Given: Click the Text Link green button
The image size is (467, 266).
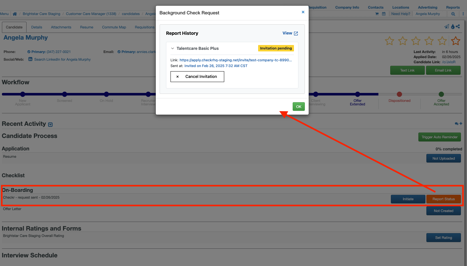Looking at the screenshot, I should click(408, 70).
